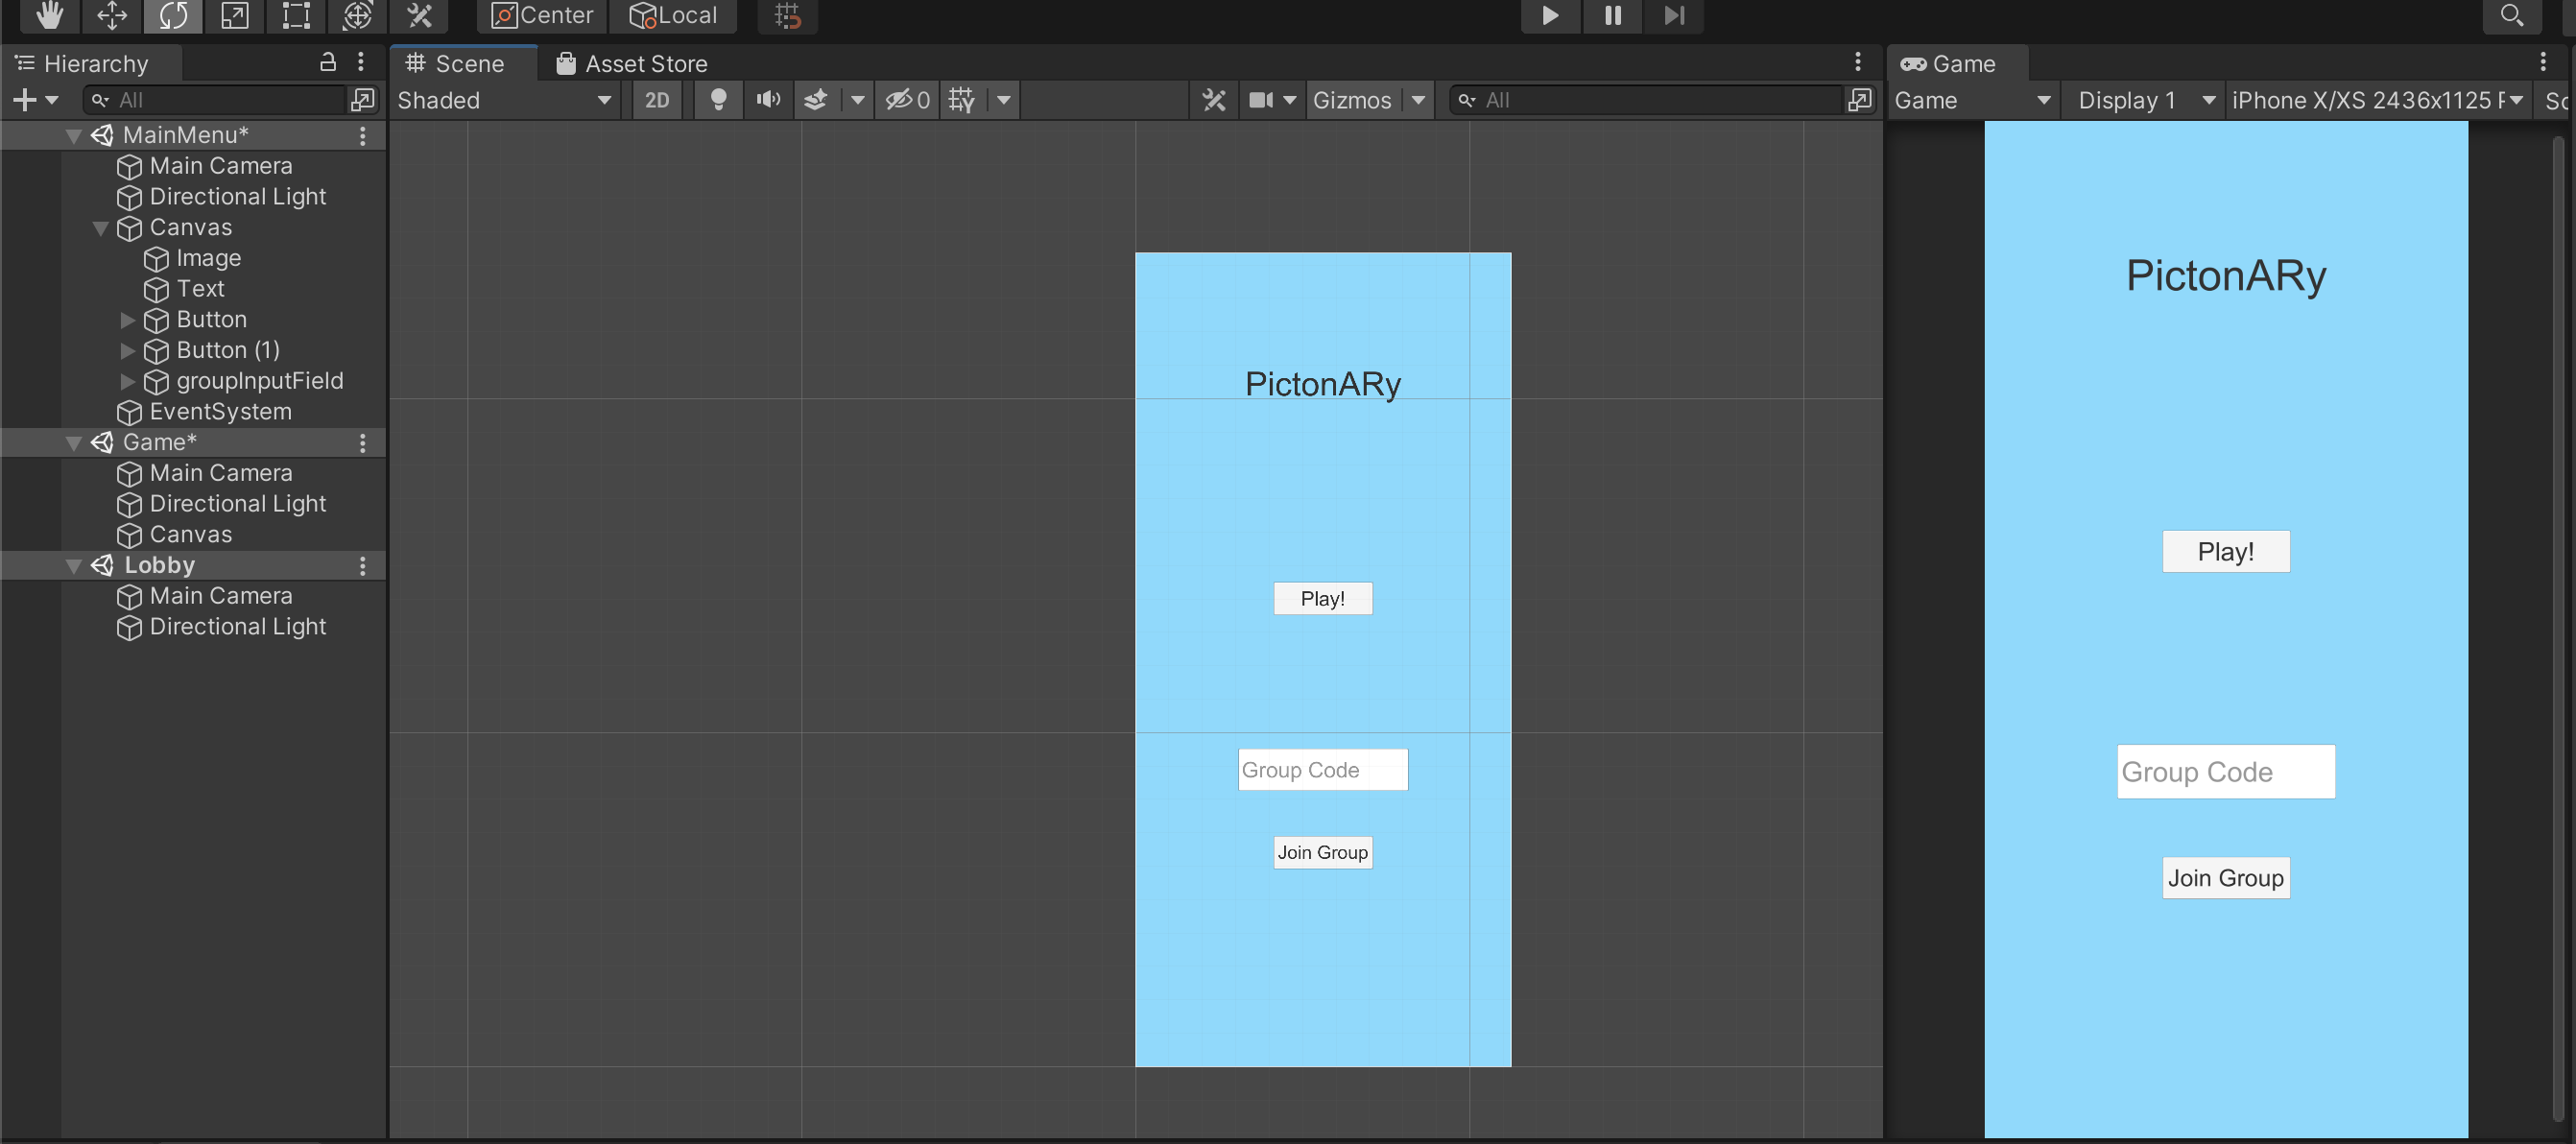
Task: Select the Rect Transform tool
Action: tap(297, 15)
